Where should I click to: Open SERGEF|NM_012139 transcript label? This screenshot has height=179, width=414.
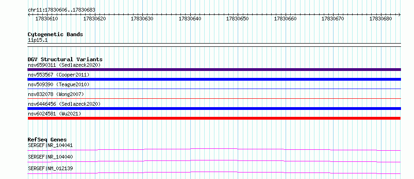click(50, 168)
